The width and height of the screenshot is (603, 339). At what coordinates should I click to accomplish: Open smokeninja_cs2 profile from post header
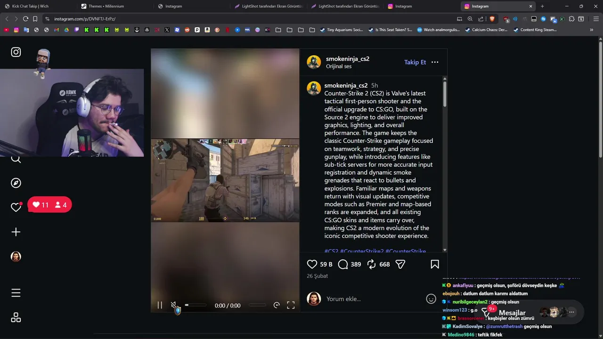[x=348, y=59]
